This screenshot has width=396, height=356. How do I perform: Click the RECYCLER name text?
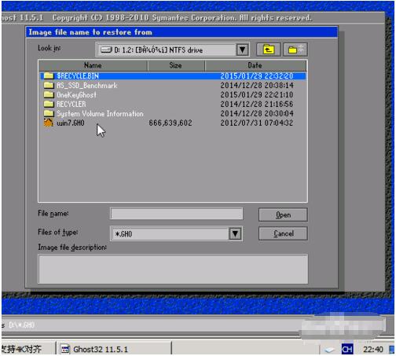pos(71,105)
